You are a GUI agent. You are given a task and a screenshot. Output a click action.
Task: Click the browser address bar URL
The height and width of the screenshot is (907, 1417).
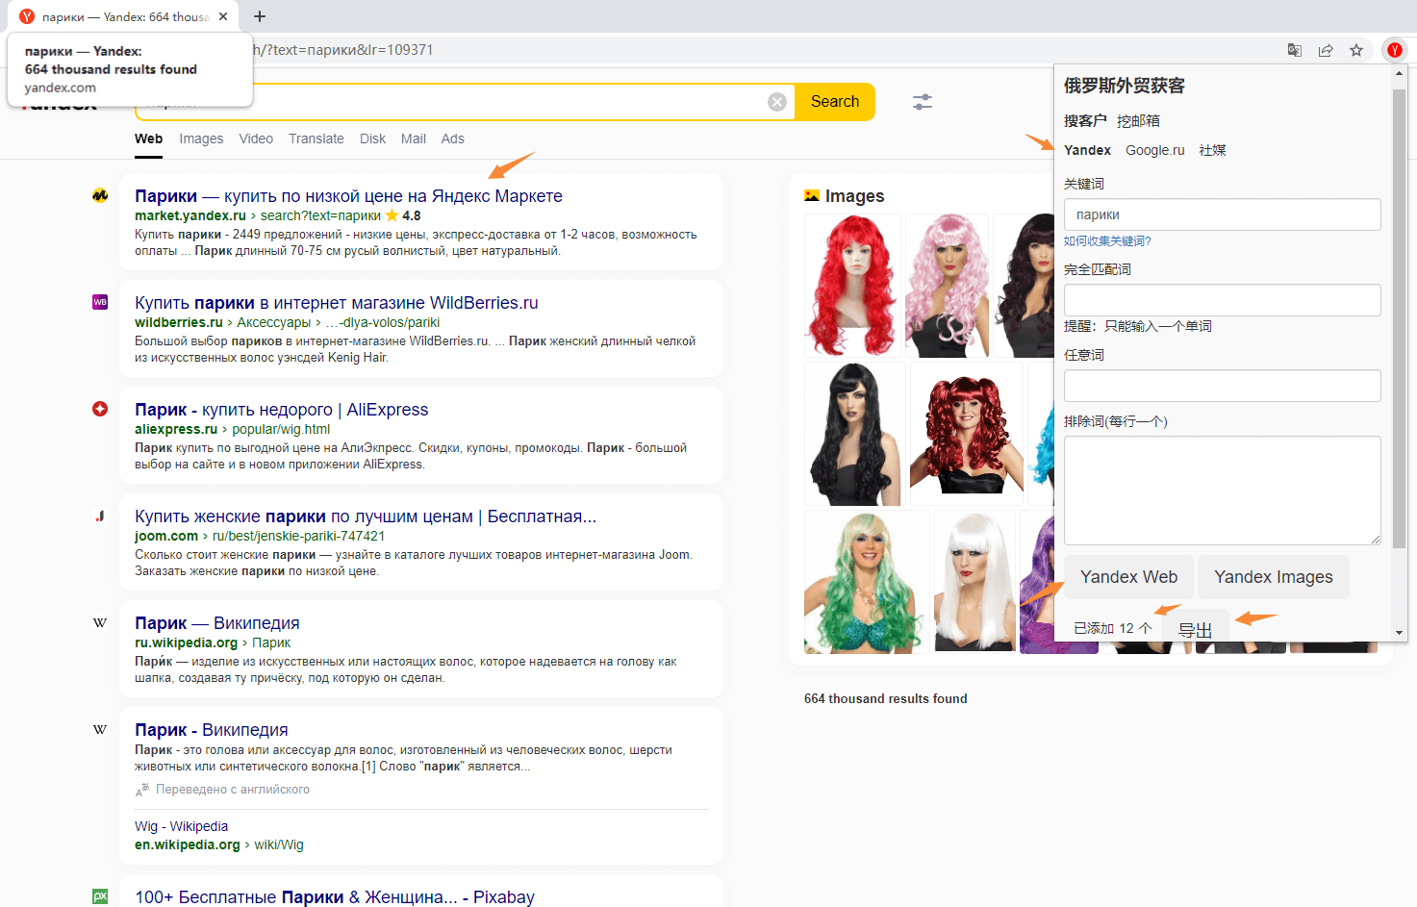(x=343, y=50)
